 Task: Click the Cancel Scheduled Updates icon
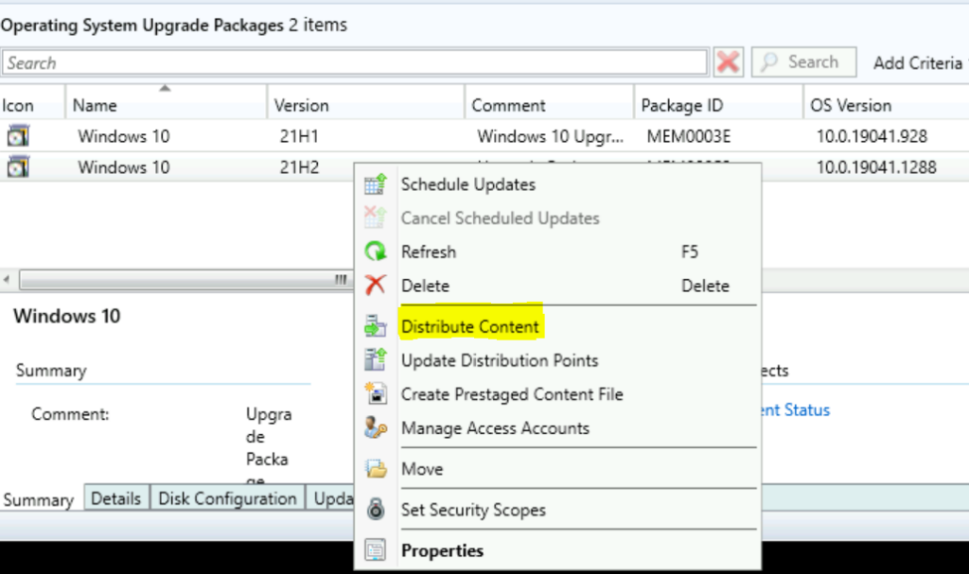(x=375, y=217)
